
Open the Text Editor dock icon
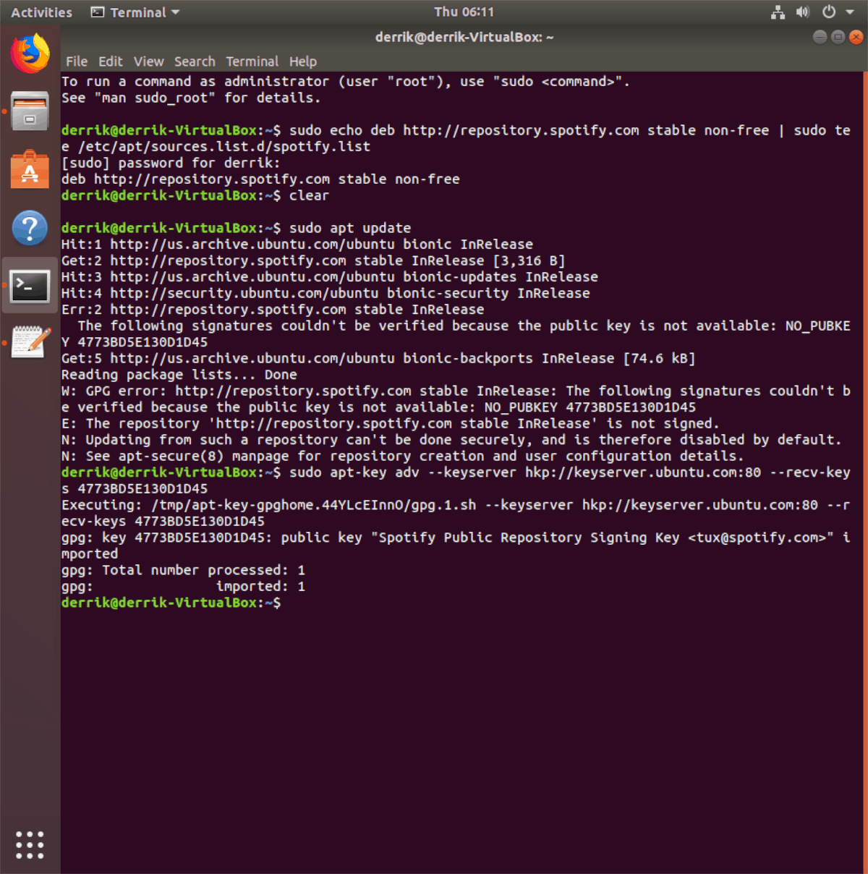[x=30, y=343]
